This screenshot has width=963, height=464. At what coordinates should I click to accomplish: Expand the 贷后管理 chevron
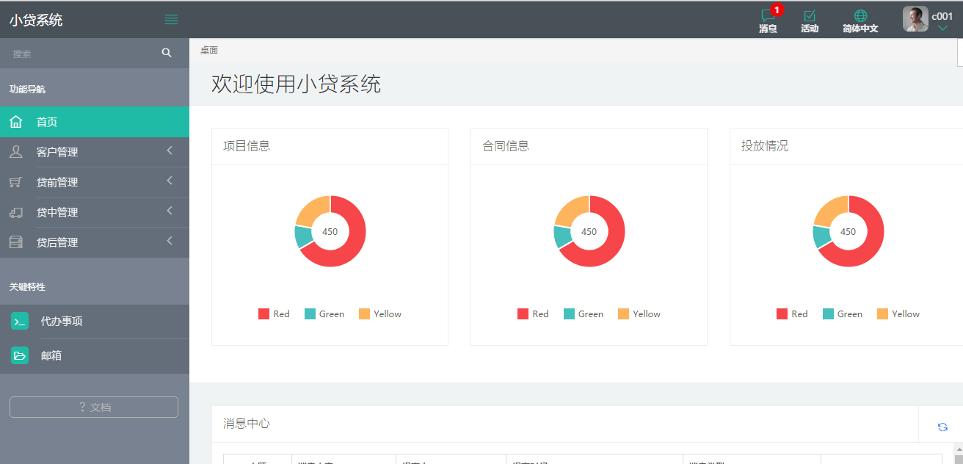170,241
